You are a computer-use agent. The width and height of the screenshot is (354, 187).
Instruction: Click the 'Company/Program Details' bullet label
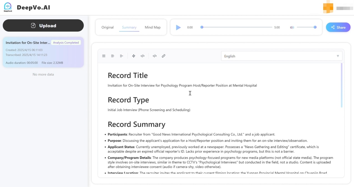click(129, 158)
